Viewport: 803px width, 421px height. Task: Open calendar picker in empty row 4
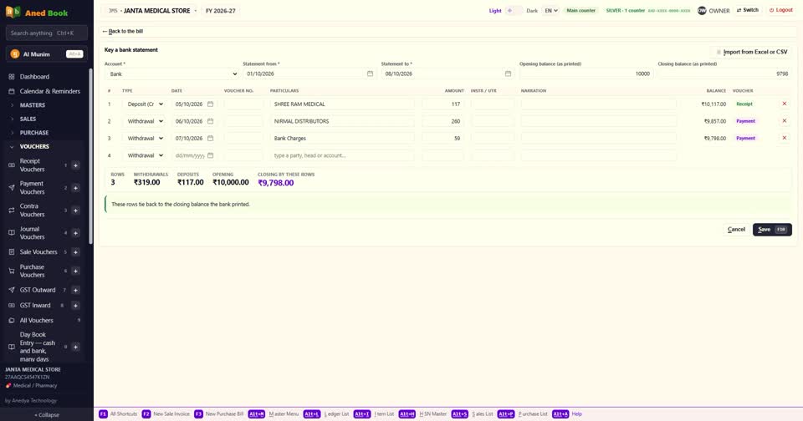pos(210,155)
